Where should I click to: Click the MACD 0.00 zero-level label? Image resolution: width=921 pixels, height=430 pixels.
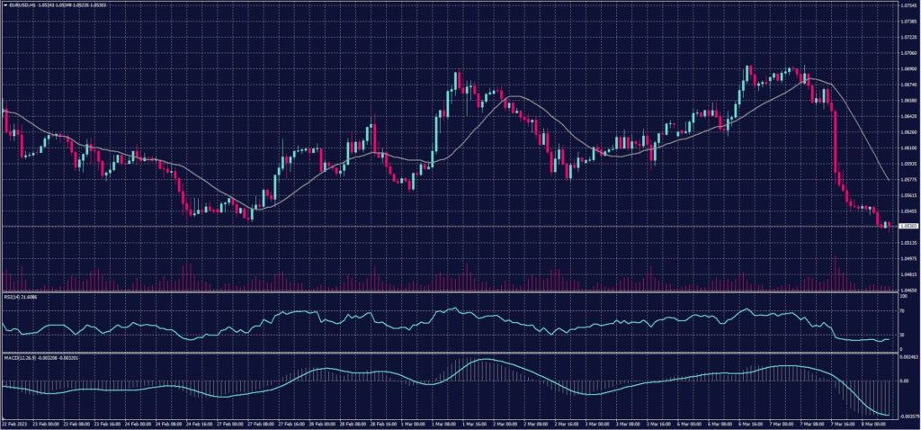click(903, 381)
